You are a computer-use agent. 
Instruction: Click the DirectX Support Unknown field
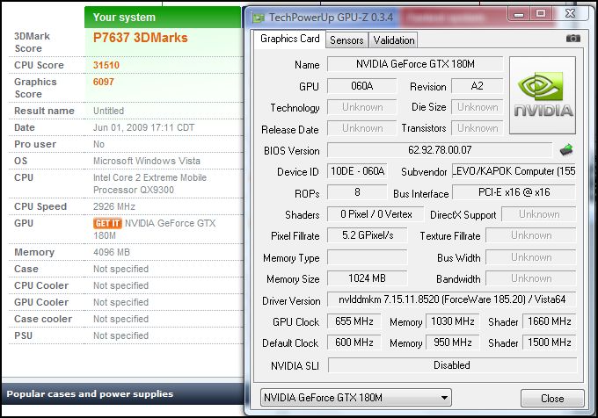(x=539, y=214)
